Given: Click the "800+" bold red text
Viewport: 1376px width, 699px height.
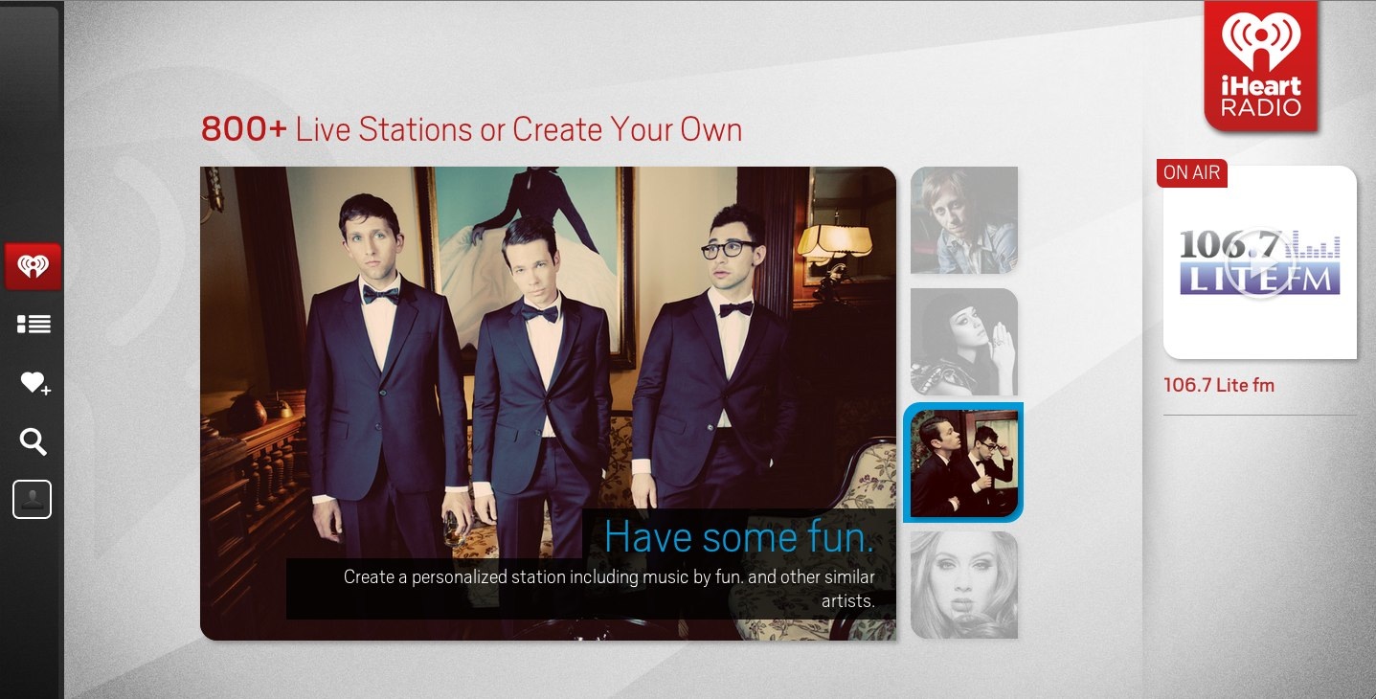Looking at the screenshot, I should coord(243,129).
